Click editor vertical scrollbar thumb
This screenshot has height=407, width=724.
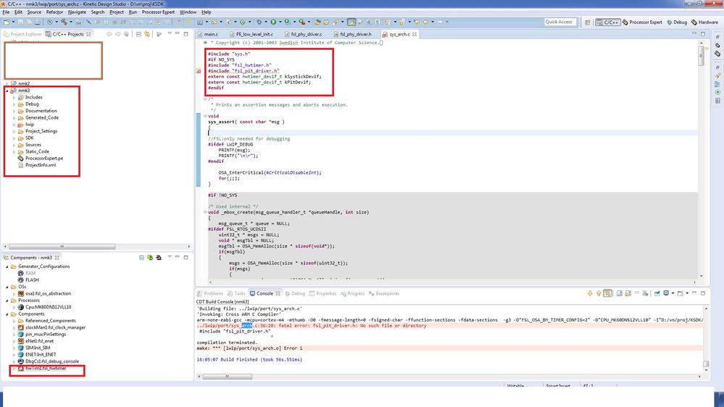[x=701, y=55]
